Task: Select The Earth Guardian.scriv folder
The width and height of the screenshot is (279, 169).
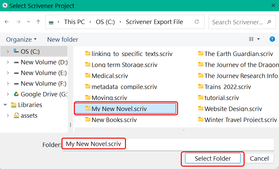Action: [x=236, y=54]
